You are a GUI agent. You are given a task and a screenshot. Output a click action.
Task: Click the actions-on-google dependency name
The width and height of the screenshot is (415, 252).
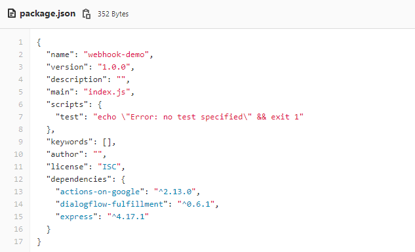pos(100,192)
